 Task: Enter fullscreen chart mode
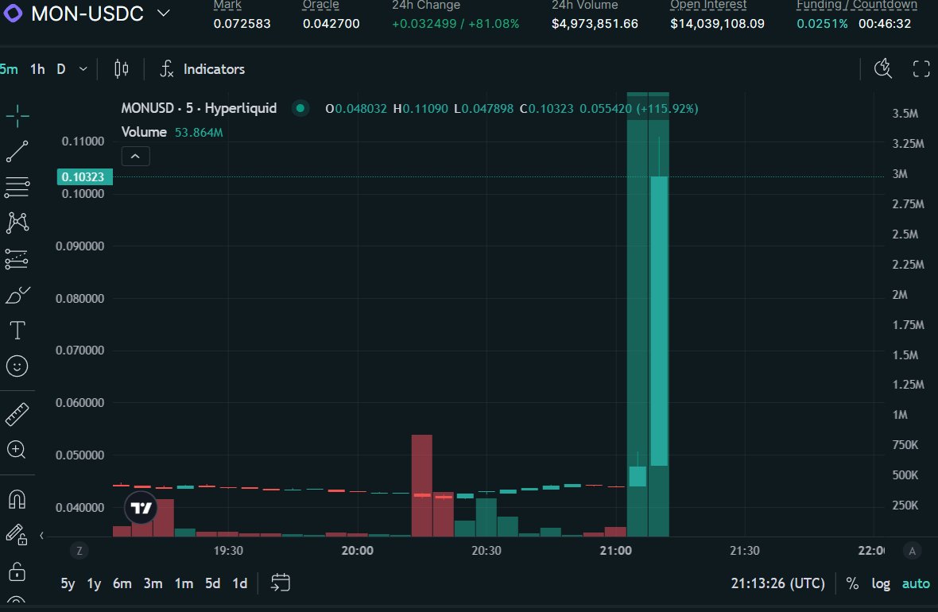(x=921, y=69)
